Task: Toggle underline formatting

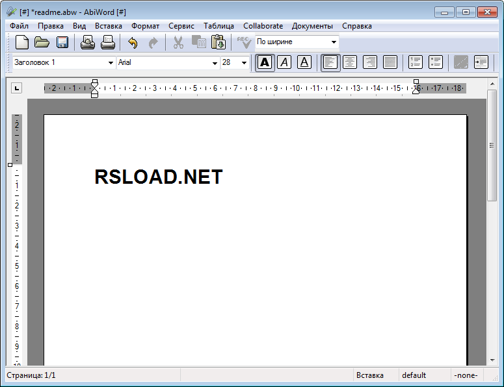Action: [304, 62]
